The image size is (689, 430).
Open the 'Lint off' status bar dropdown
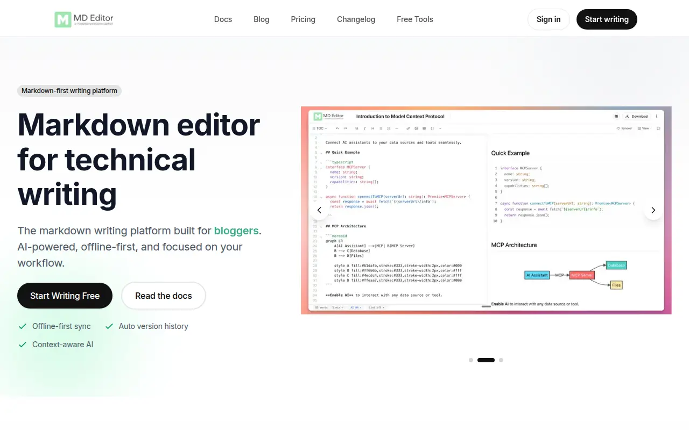tap(376, 307)
